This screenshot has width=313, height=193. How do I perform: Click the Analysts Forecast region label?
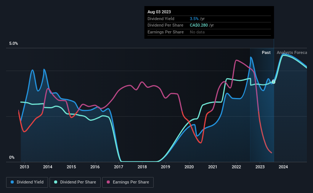(292, 52)
